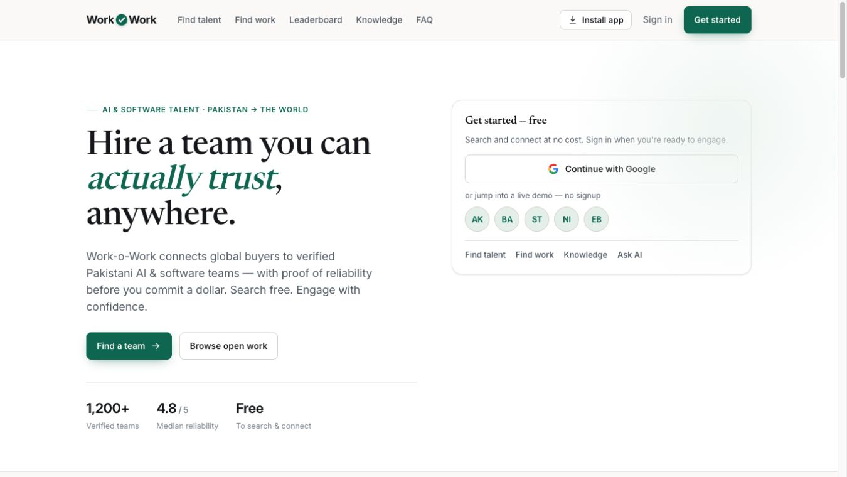Open the ST demo avatar
The width and height of the screenshot is (847, 477).
(537, 219)
